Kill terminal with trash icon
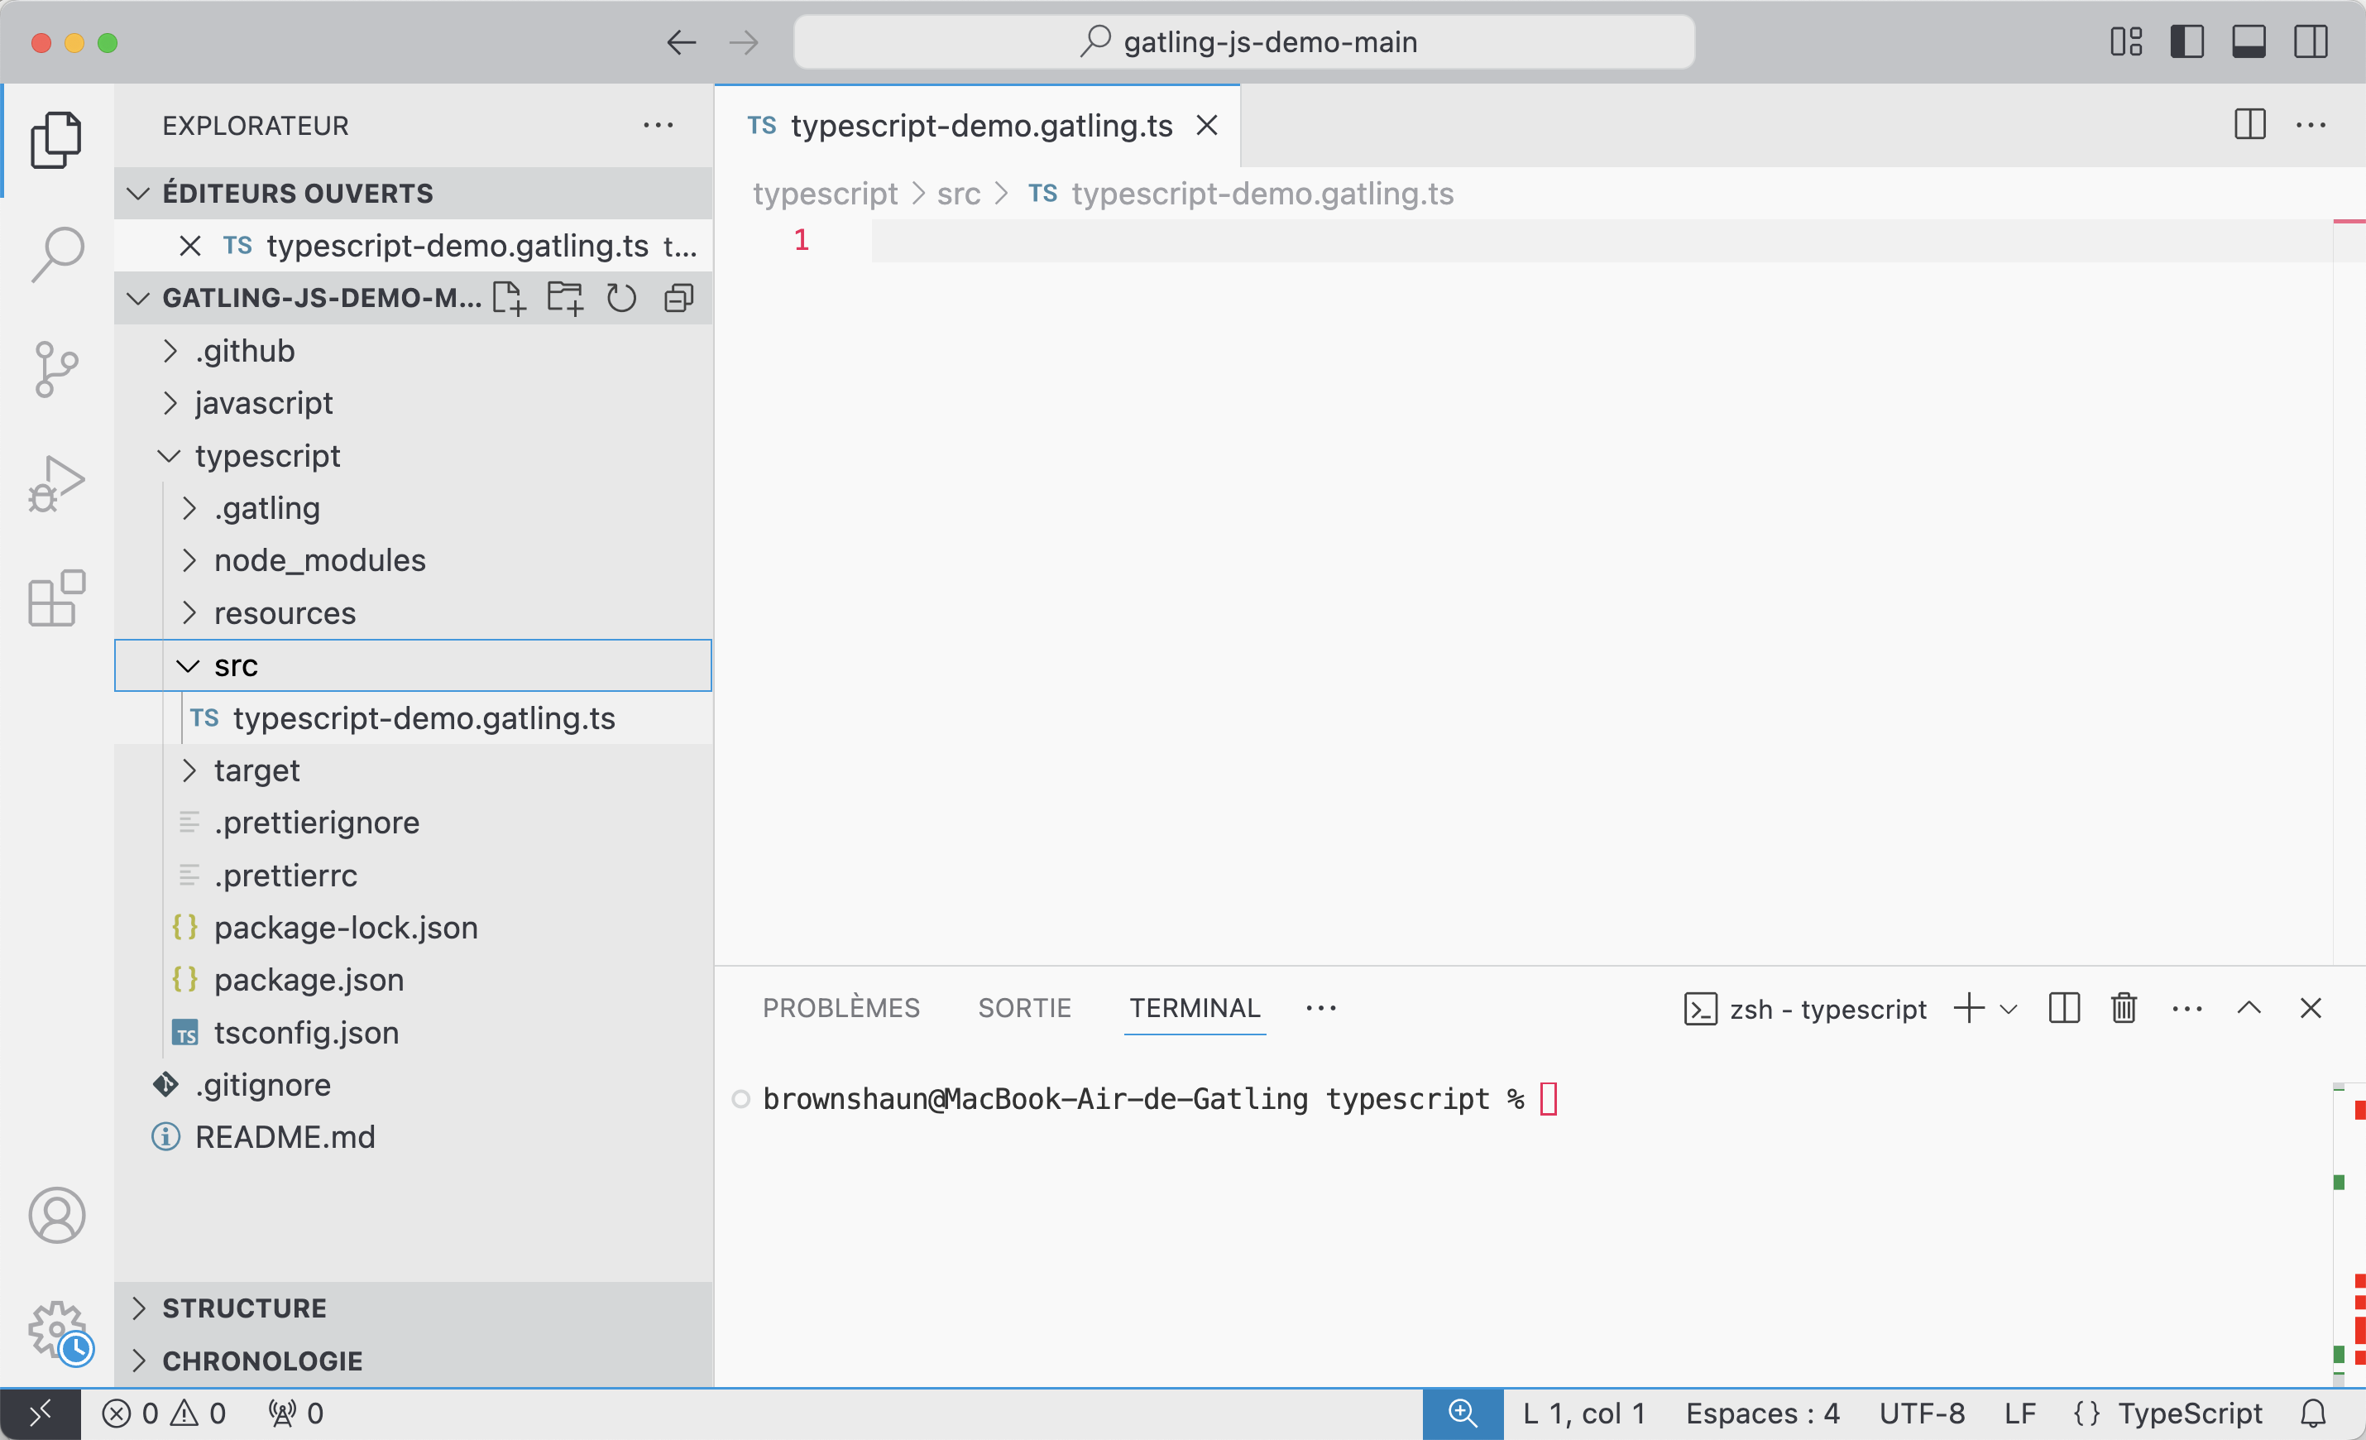Viewport: 2366px width, 1440px height. coord(2124,1008)
